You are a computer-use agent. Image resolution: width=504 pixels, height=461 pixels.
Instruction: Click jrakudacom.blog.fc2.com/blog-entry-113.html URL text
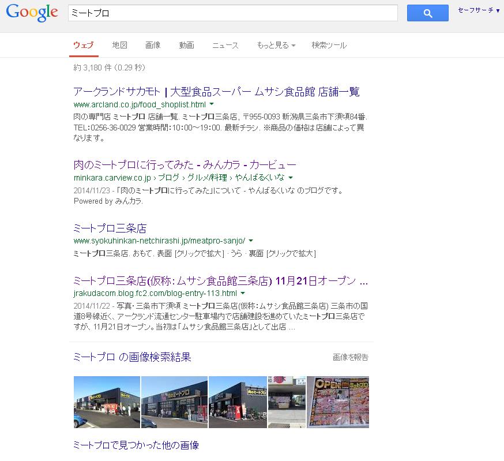tap(155, 294)
